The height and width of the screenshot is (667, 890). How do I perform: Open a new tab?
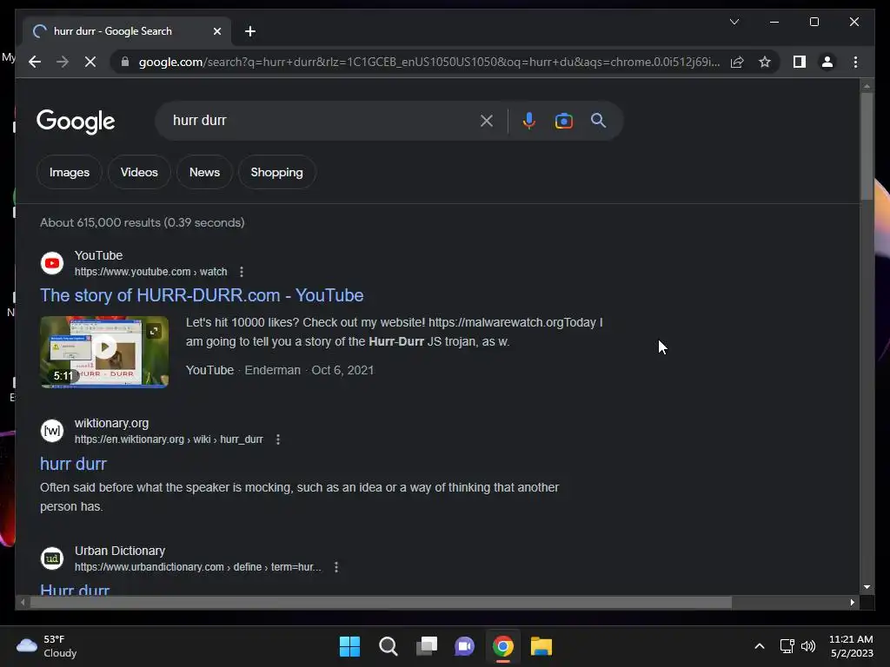coord(250,31)
